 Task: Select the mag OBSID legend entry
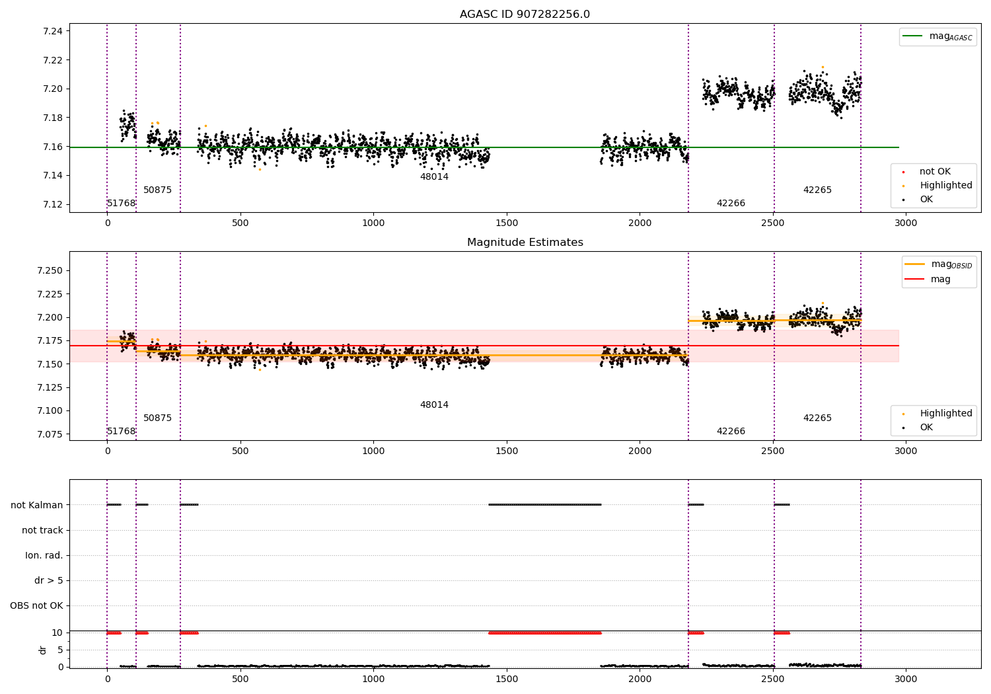(938, 264)
